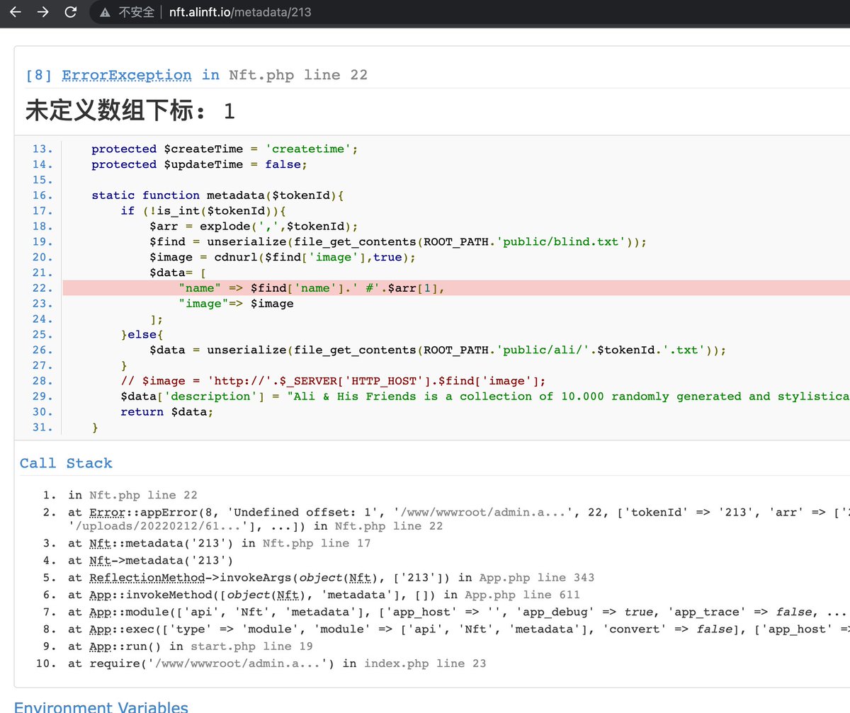This screenshot has height=713, width=850.
Task: Click stack entry 10 index.php line 23
Action: (x=278, y=663)
